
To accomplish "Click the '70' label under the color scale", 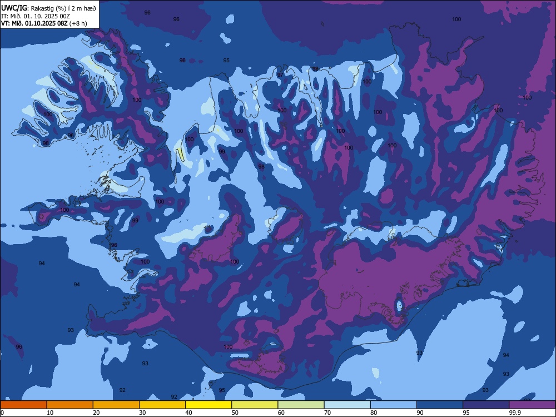I will tap(327, 413).
